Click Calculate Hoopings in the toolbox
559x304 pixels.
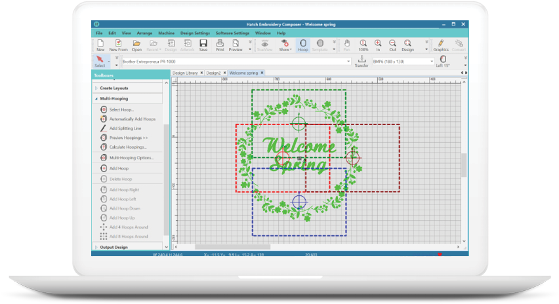(127, 147)
